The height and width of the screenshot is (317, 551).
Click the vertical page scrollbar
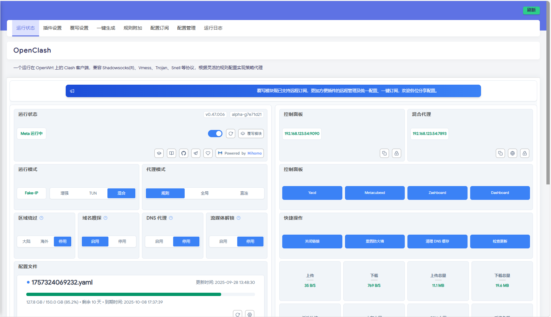[x=548, y=93]
